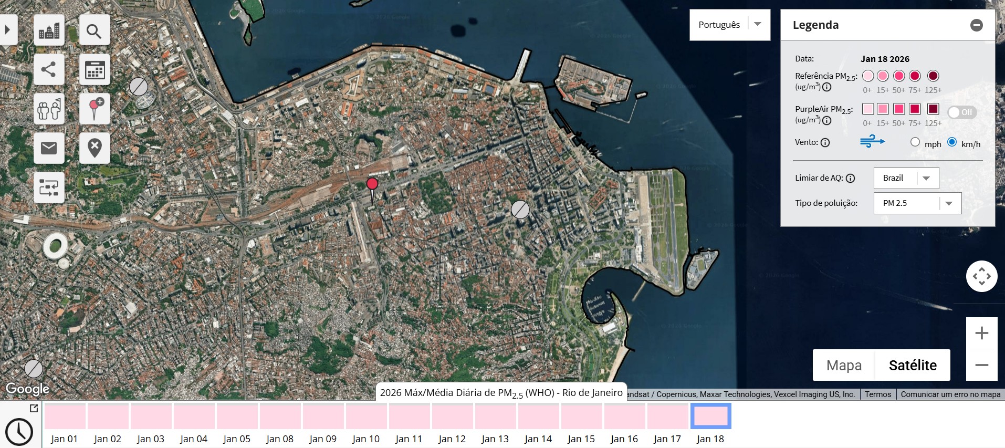Viewport: 1005px width, 448px height.
Task: Select Jan 18 on the timeline
Action: click(x=710, y=416)
